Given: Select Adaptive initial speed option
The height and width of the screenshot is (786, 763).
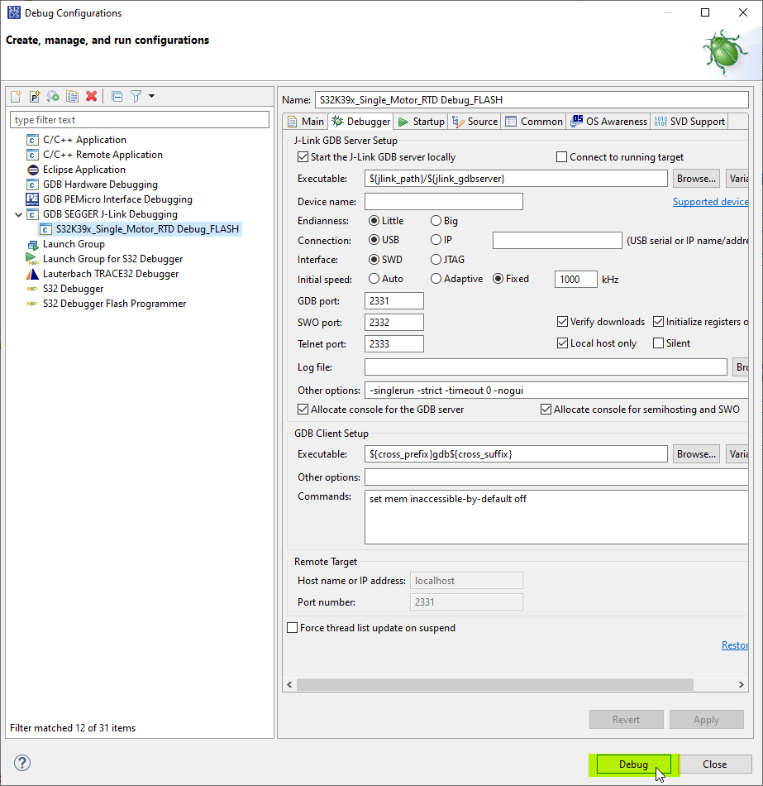Looking at the screenshot, I should click(436, 279).
